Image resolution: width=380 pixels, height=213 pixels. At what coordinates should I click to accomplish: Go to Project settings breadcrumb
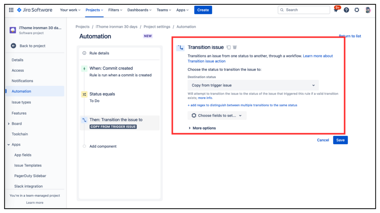pyautogui.click(x=157, y=27)
